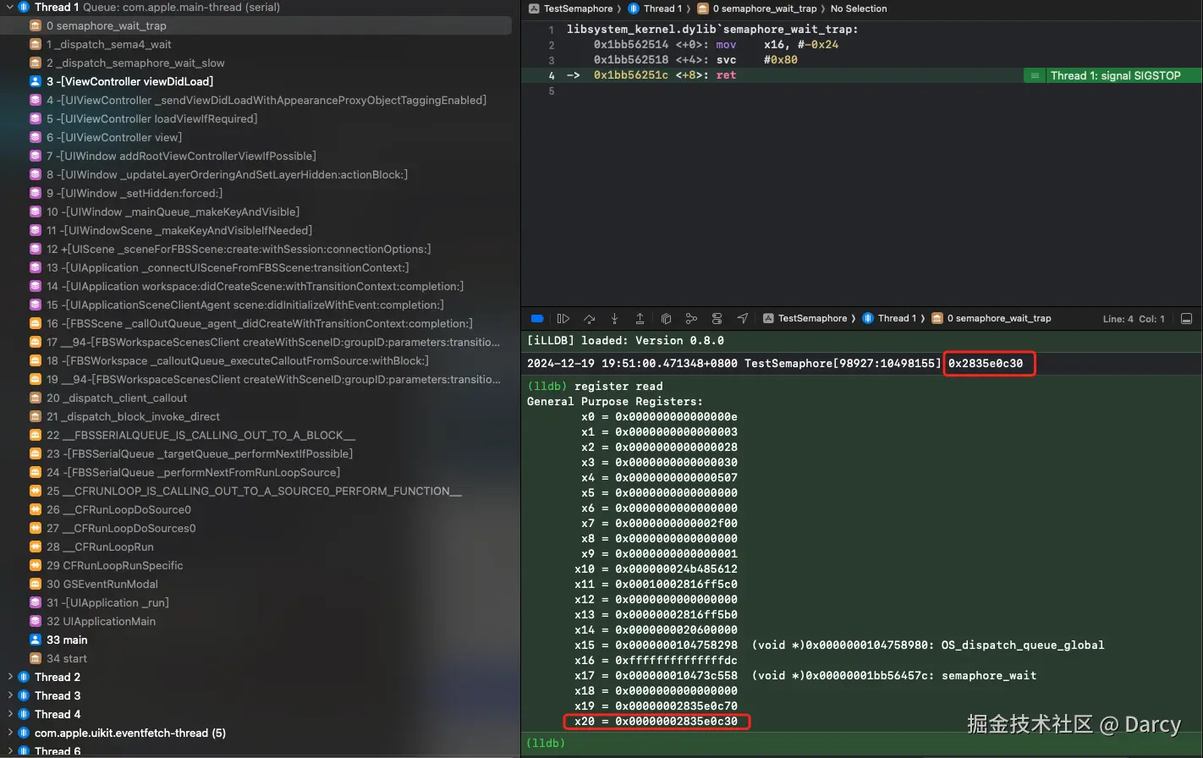This screenshot has width=1203, height=758.
Task: Select frame 9 -[UIWindow _setHidden:forced:]
Action: point(257,193)
